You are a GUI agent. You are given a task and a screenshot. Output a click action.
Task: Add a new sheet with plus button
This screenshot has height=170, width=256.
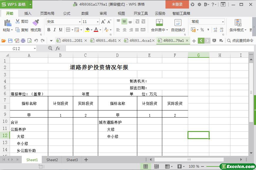[x=86, y=160]
